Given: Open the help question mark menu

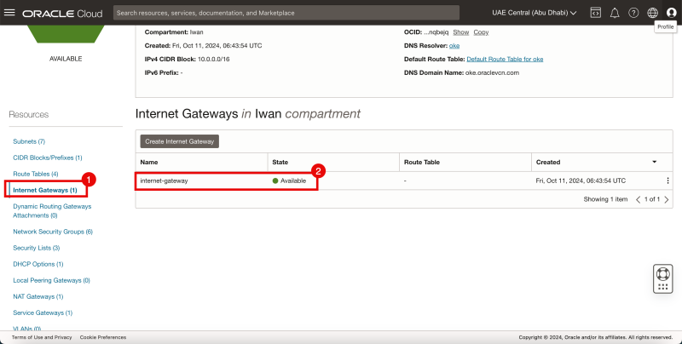Looking at the screenshot, I should (633, 13).
